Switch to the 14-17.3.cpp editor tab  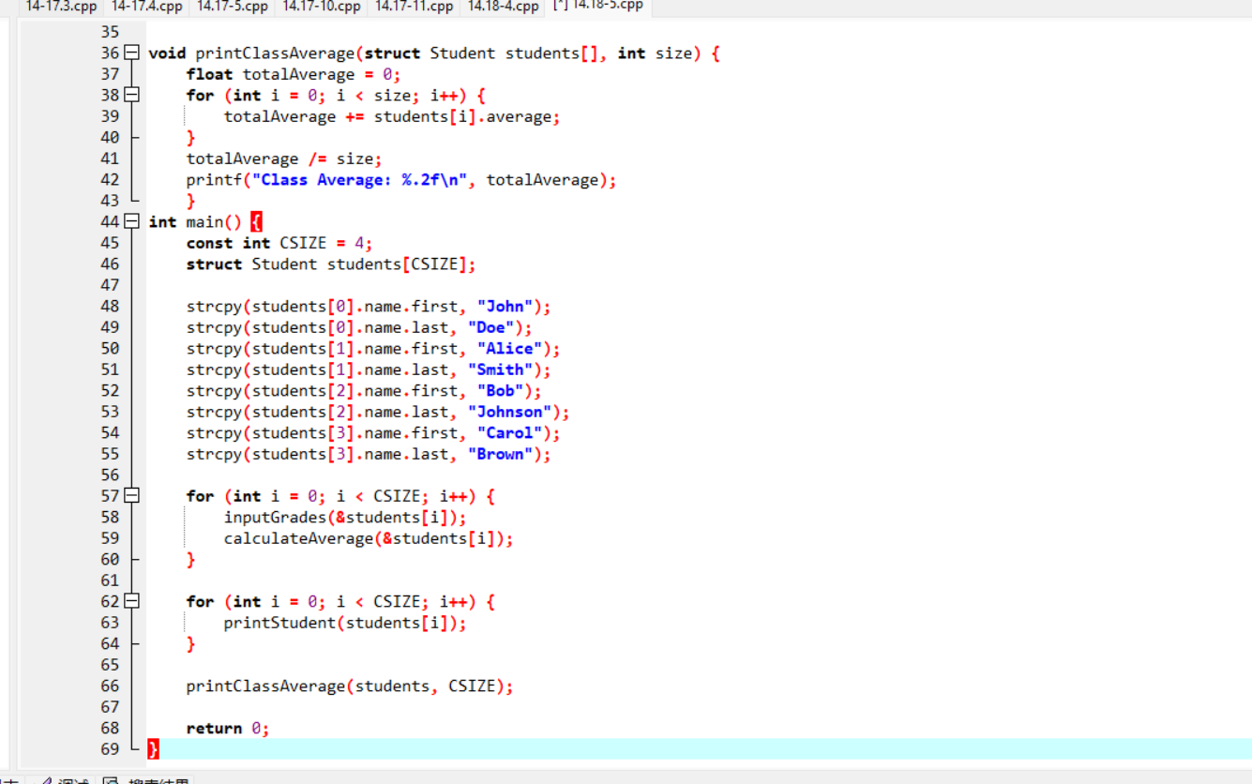point(61,7)
